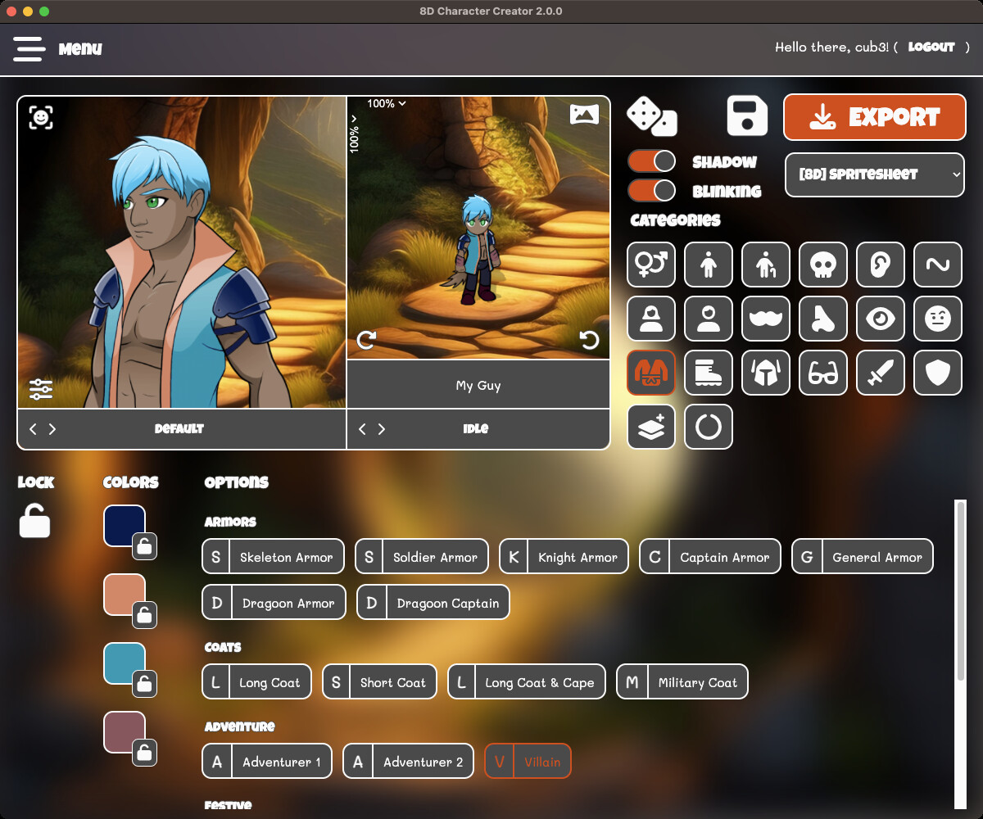This screenshot has height=819, width=983.
Task: Select the shield category icon
Action: pos(937,373)
